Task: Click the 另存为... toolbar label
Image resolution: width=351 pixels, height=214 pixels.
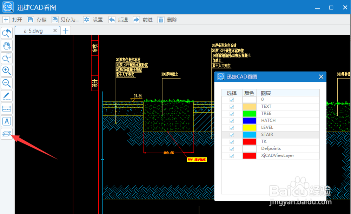Action: (x=69, y=20)
